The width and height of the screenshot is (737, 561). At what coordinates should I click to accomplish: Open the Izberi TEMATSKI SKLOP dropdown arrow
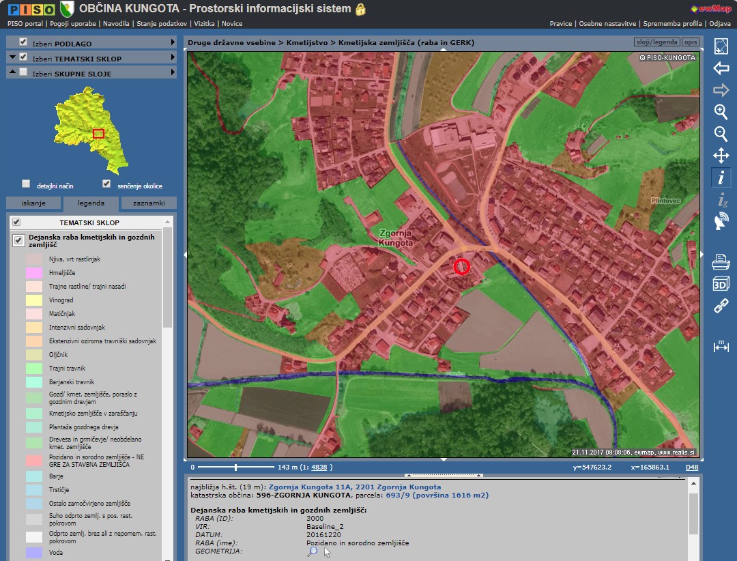173,58
